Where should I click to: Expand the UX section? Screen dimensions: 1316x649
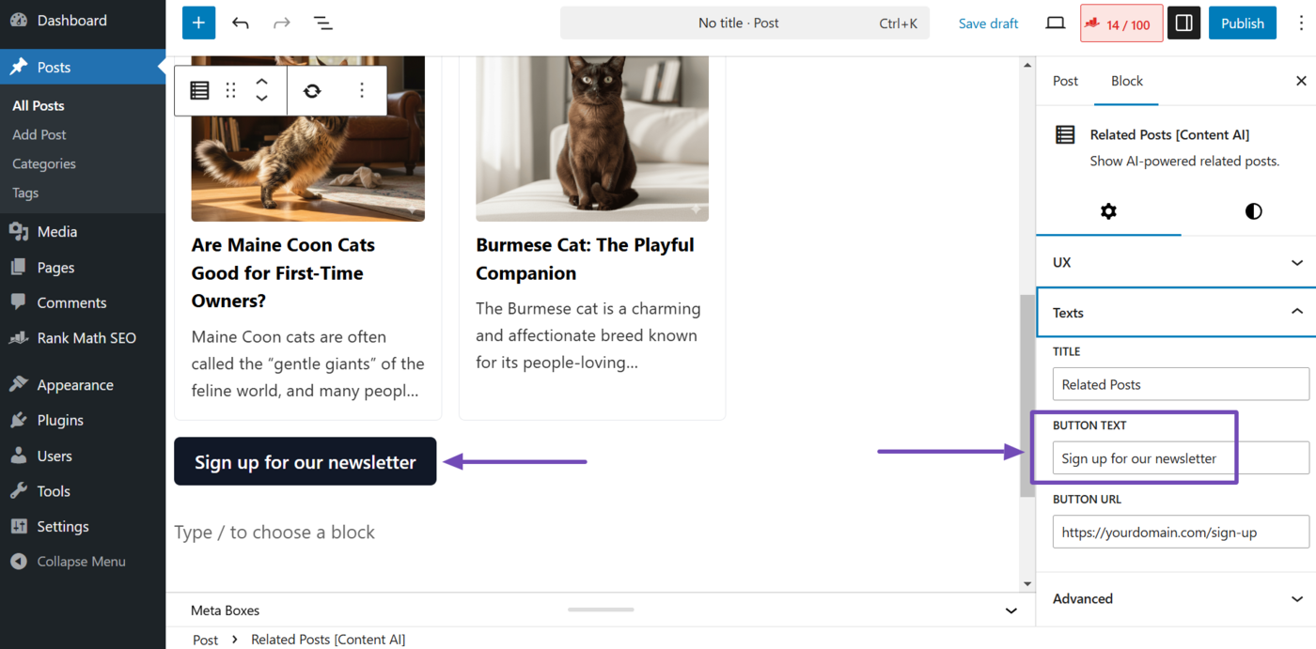pos(1175,262)
